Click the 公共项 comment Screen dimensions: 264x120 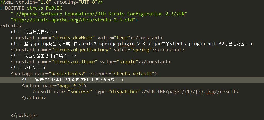tap(28, 68)
